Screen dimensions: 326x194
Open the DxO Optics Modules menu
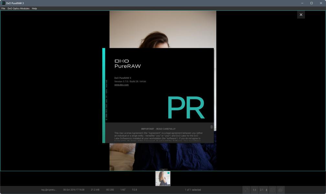[x=18, y=8]
